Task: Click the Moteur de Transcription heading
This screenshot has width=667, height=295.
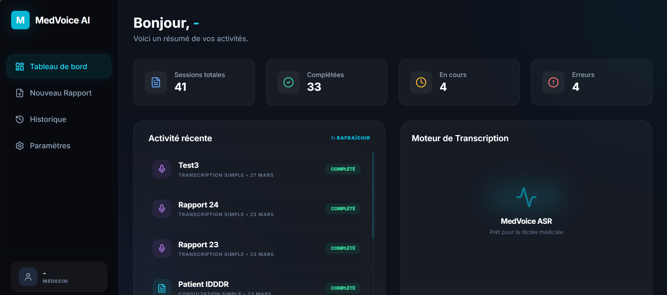Action: click(460, 138)
